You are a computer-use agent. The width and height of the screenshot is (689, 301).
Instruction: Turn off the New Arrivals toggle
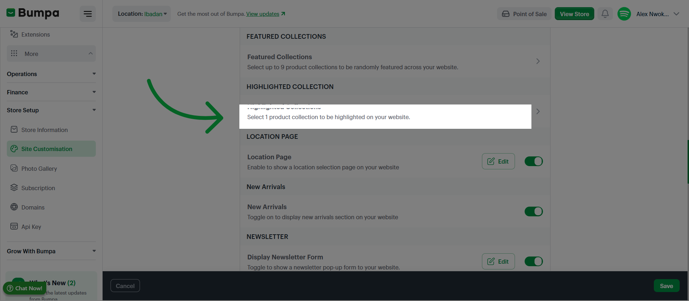(x=534, y=212)
